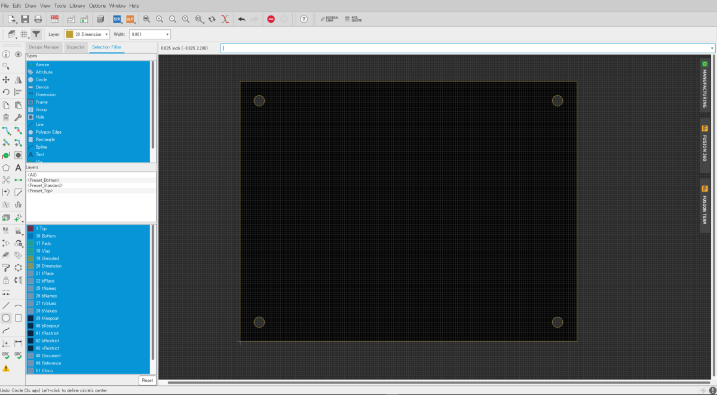Click the 17 Pads layer color swatch
Screen dimensions: 717x395
coord(31,243)
